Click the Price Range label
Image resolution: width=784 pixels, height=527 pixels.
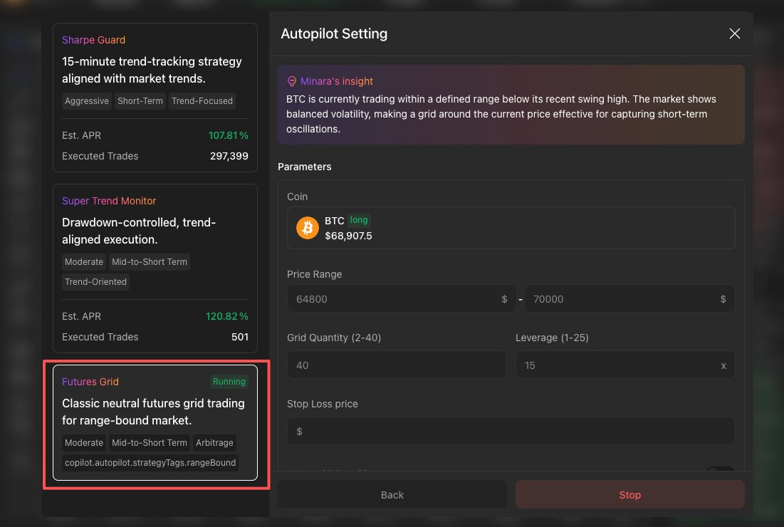[315, 274]
